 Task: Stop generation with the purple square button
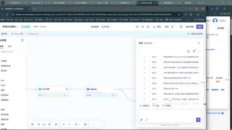click(x=198, y=120)
